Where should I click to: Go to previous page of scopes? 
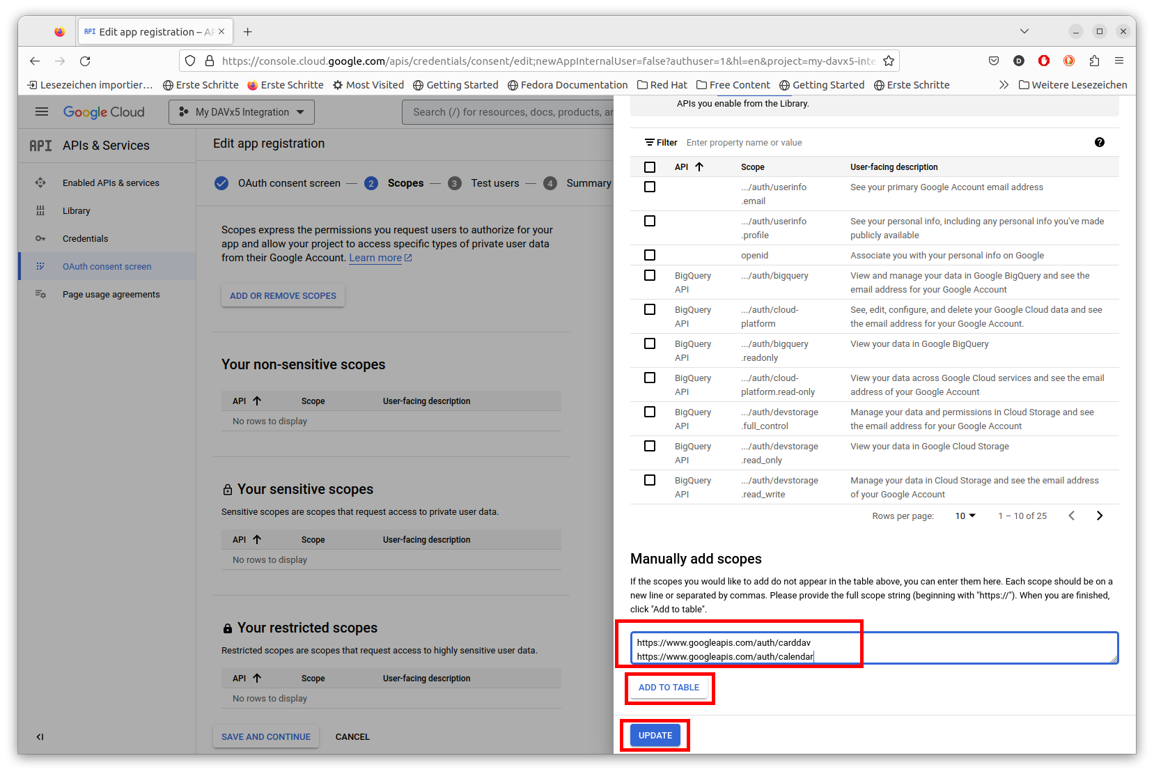point(1072,516)
